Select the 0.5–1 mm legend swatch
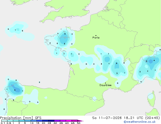161x124 pixels. (x=10, y=121)
